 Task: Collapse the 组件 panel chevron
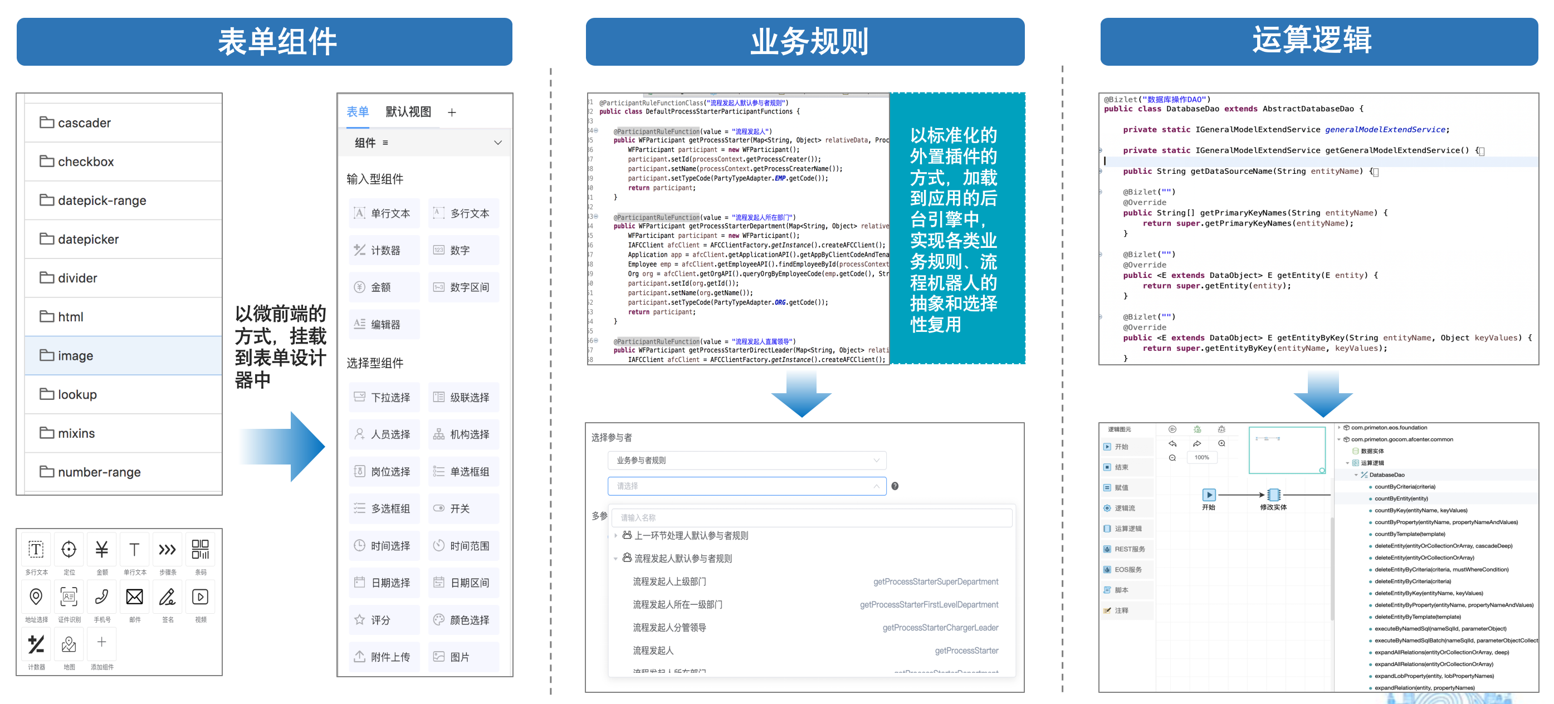tap(498, 143)
